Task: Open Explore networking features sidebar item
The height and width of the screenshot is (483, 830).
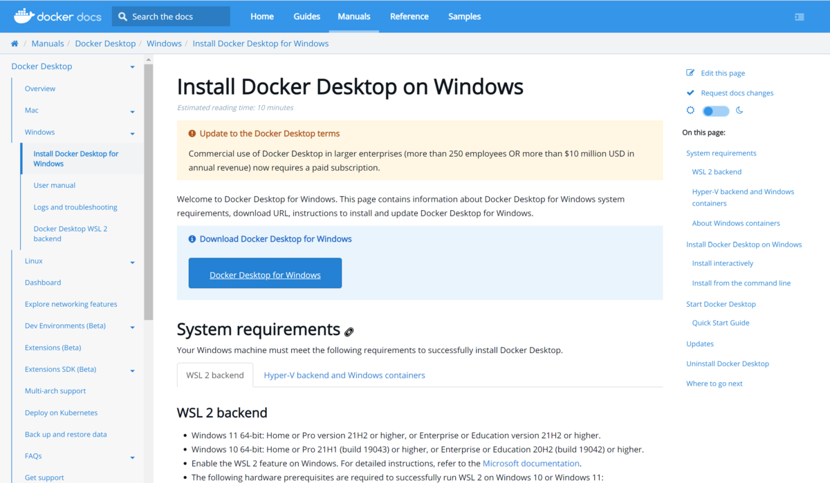Action: (71, 304)
